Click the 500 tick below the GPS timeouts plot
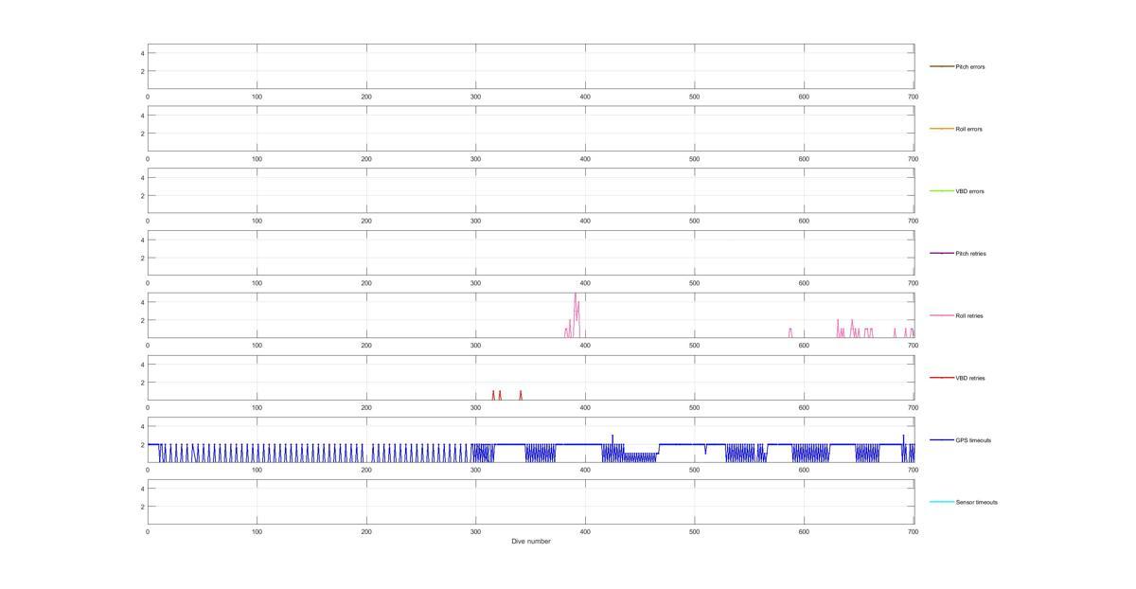 coord(694,470)
